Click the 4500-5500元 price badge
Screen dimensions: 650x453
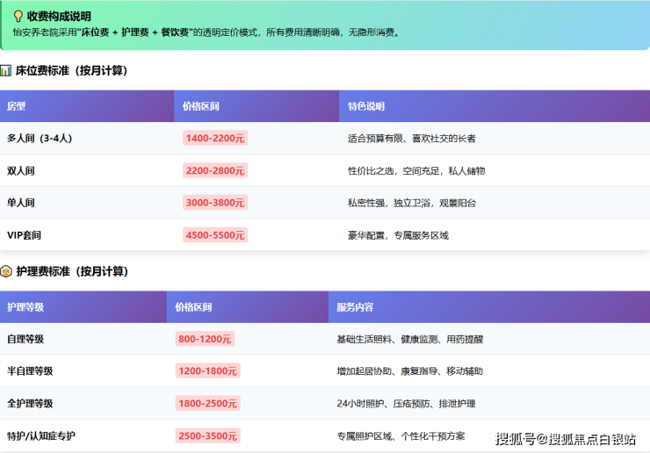pos(215,235)
